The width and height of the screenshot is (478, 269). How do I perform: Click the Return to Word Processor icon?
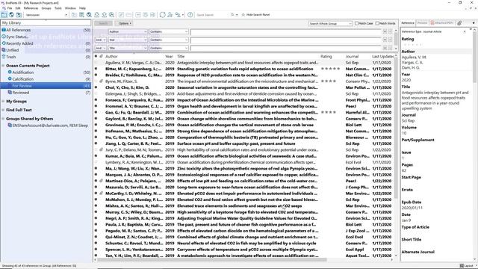point(152,15)
